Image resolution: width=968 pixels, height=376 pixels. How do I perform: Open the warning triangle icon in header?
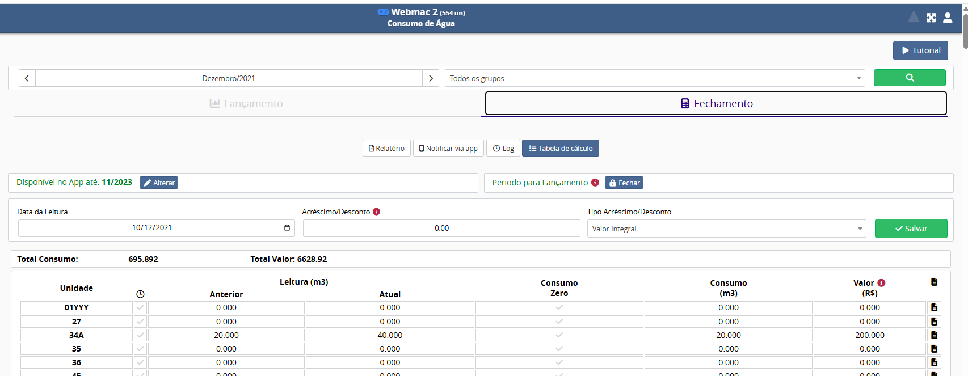pyautogui.click(x=914, y=18)
